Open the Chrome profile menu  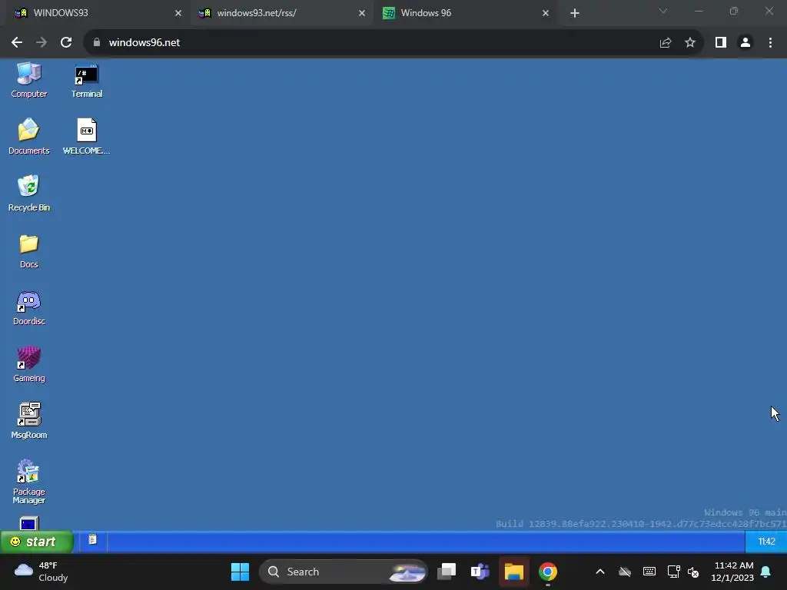coord(745,43)
